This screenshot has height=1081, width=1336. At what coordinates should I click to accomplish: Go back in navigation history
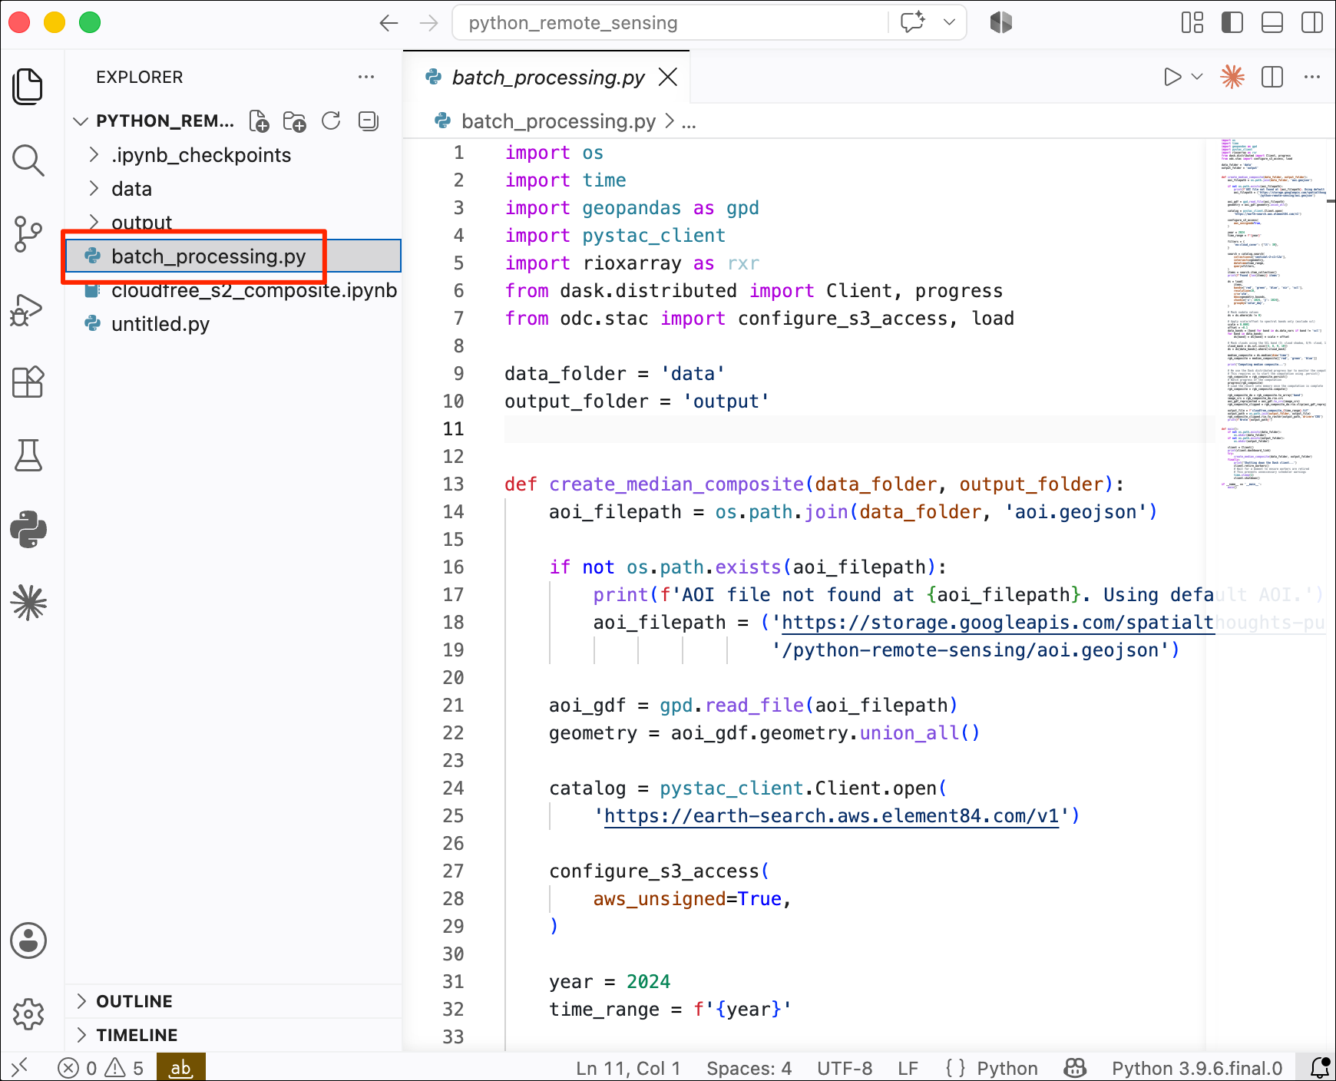click(389, 23)
